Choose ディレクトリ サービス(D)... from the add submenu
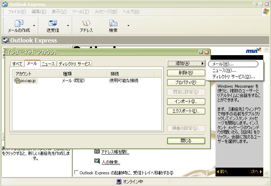The height and width of the screenshot is (186, 271). click(x=234, y=77)
